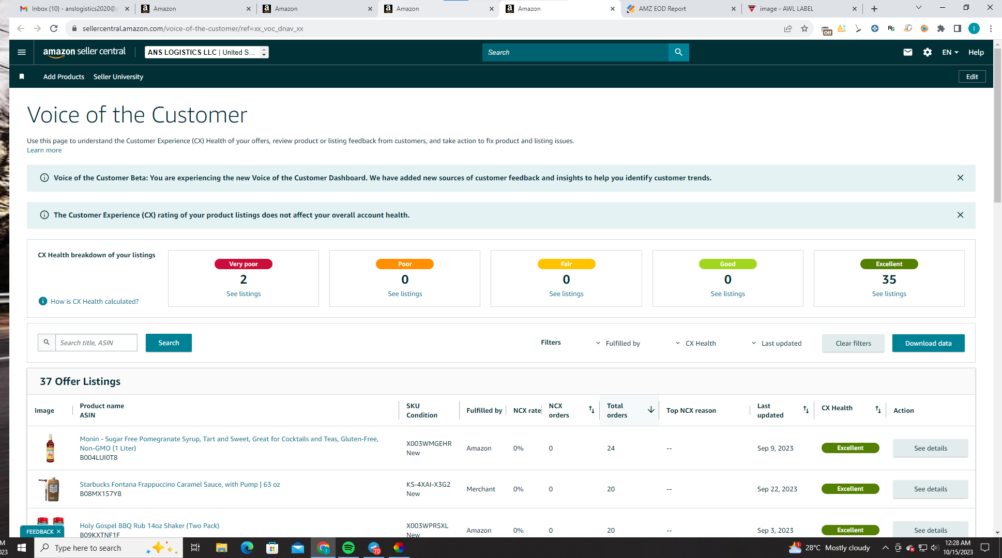The height and width of the screenshot is (558, 1002).
Task: Bookmark this page with the star icon
Action: (804, 28)
